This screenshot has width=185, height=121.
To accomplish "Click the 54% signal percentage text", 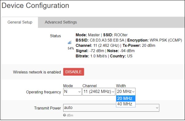I will coord(71,48).
